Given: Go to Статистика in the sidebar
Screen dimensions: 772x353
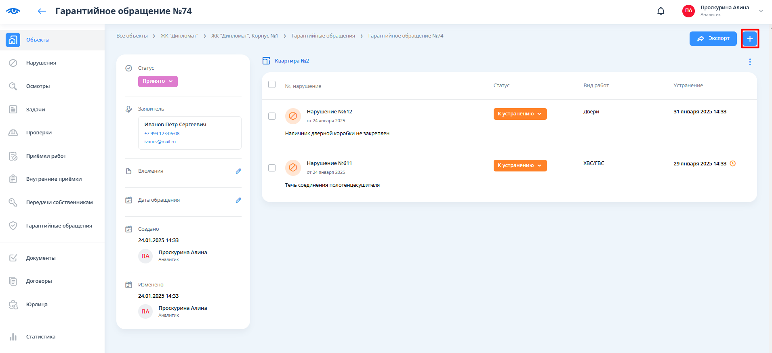Looking at the screenshot, I should (x=40, y=337).
